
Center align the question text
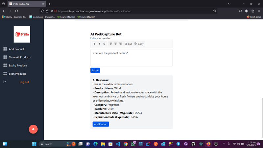[x=115, y=44]
